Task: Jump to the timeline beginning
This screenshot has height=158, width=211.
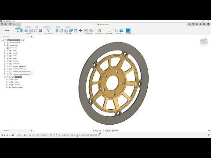Action: (2, 135)
